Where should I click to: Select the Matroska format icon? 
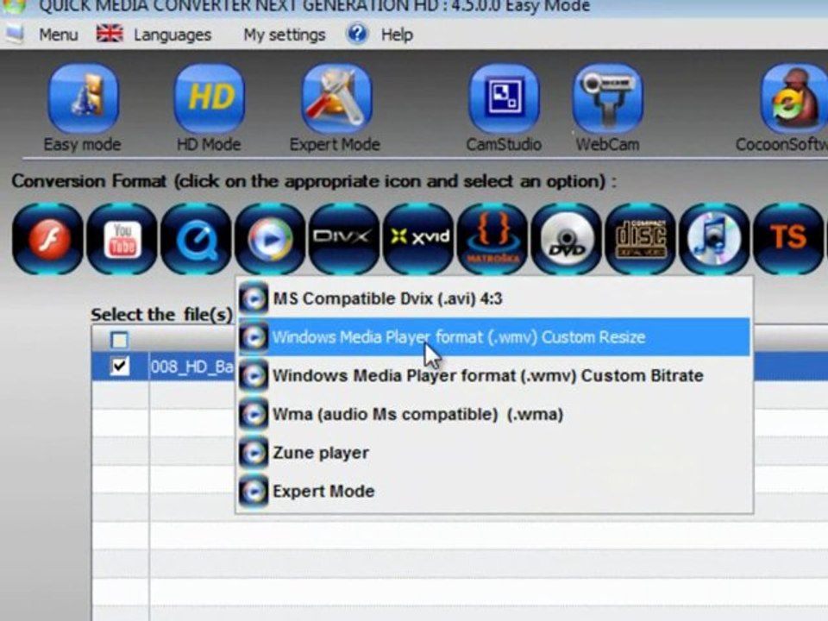[x=492, y=239]
